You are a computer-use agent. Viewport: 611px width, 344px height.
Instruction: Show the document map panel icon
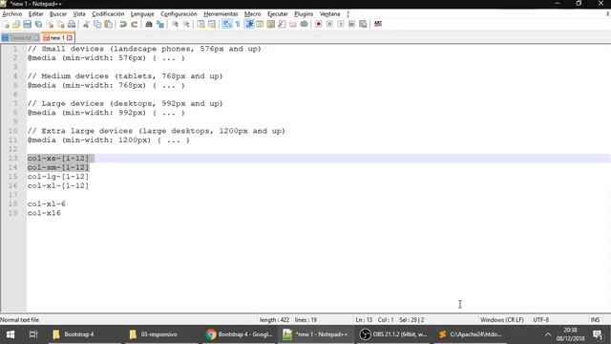point(271,24)
